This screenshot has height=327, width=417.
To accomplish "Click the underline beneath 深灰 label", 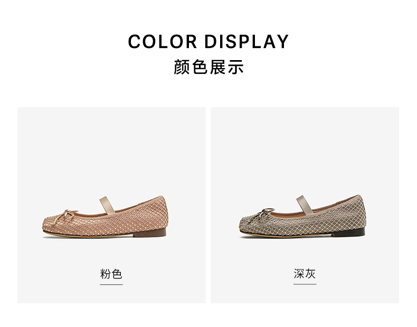I will 305,284.
